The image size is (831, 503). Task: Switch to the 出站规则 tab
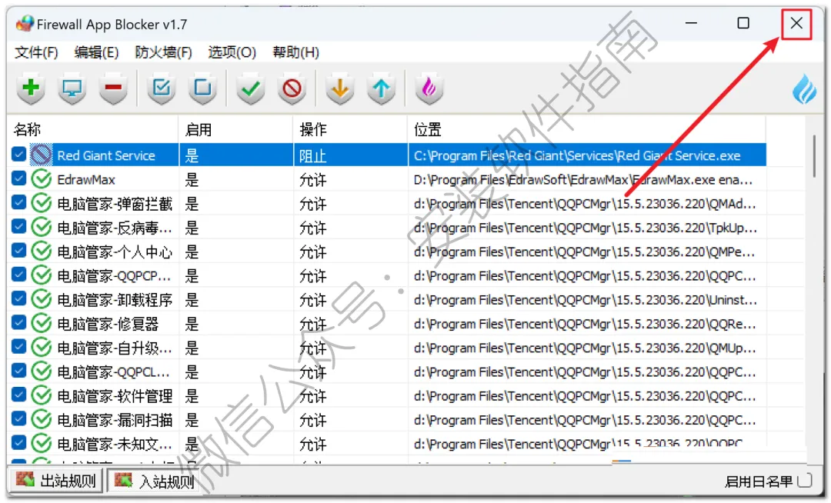(55, 481)
